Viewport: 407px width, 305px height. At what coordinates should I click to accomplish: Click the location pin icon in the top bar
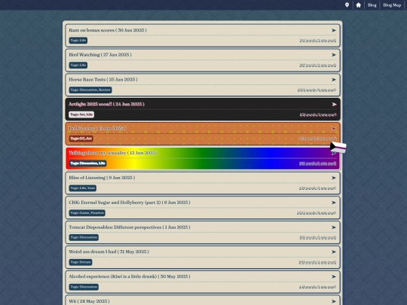tap(347, 5)
